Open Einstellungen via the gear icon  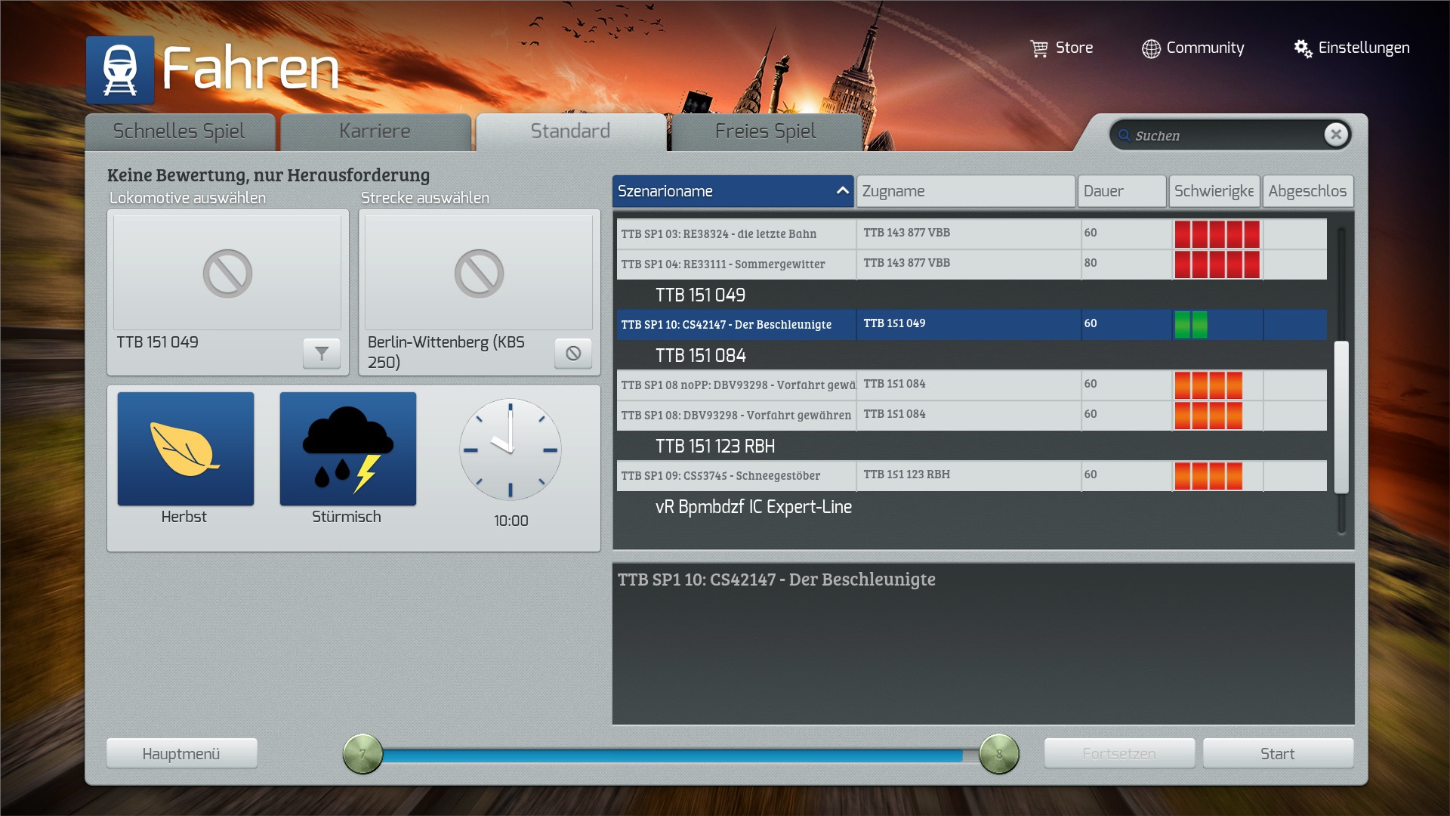tap(1303, 48)
